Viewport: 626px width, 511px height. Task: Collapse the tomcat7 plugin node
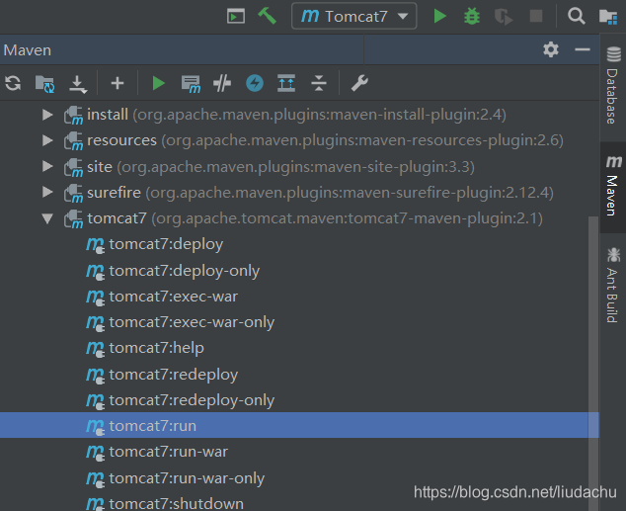47,218
